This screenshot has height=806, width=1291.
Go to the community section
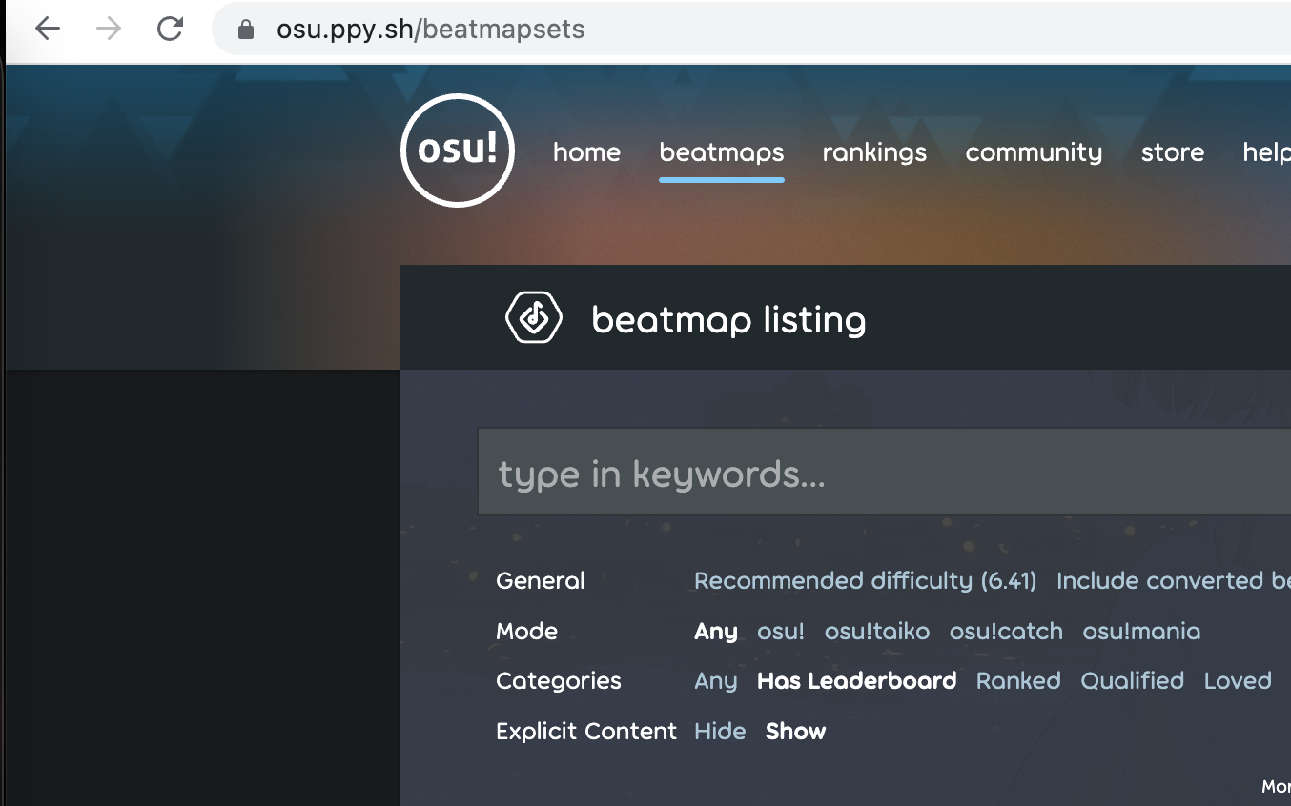tap(1033, 152)
